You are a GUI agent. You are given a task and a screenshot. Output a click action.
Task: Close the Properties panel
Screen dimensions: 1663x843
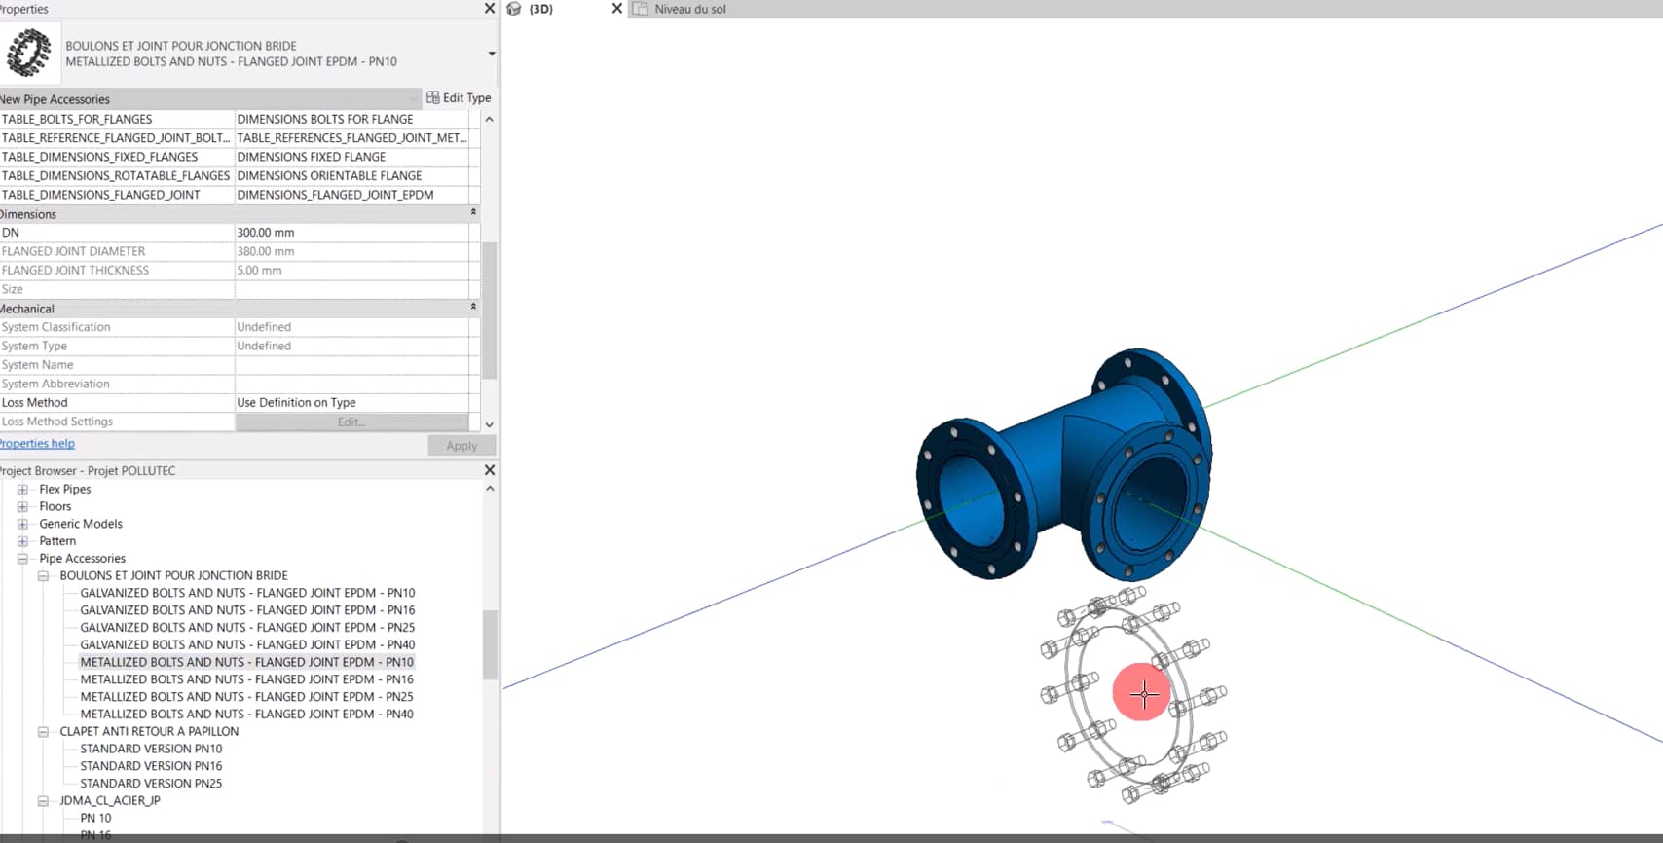[490, 9]
